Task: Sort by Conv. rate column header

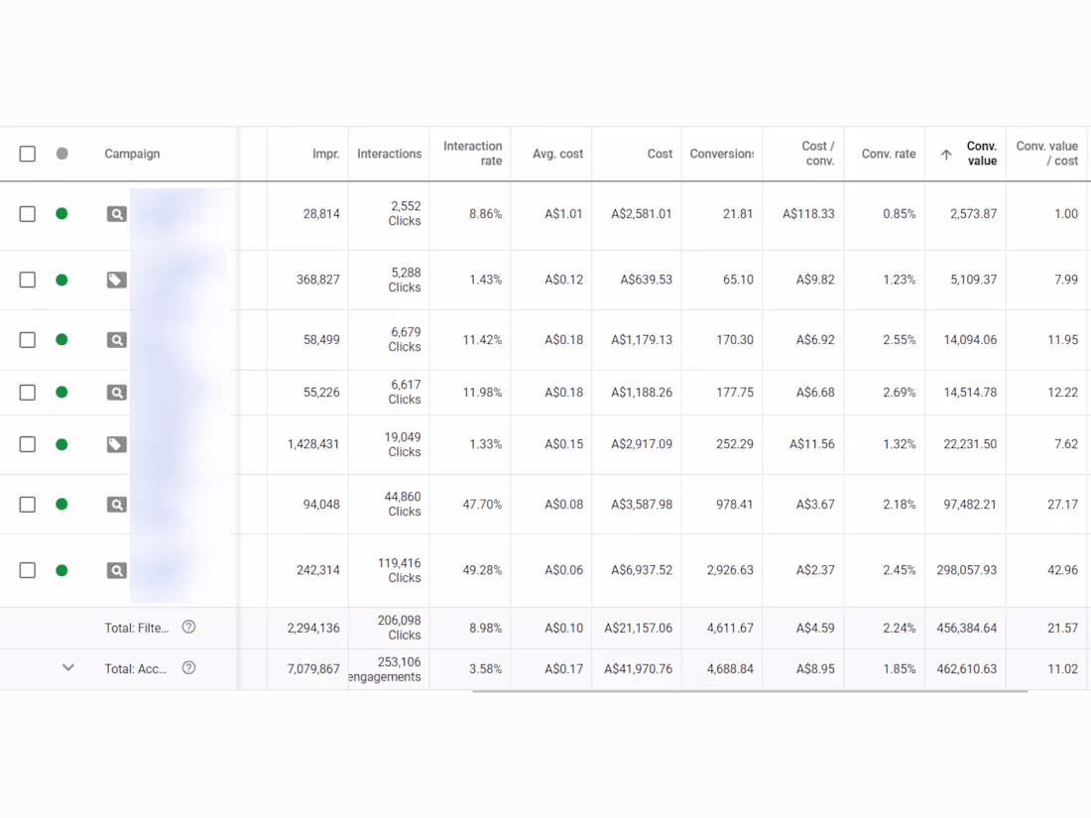Action: 889,154
